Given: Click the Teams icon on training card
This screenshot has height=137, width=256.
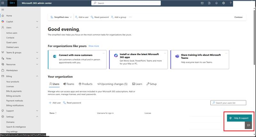Looking at the screenshot, I should click(177, 56).
